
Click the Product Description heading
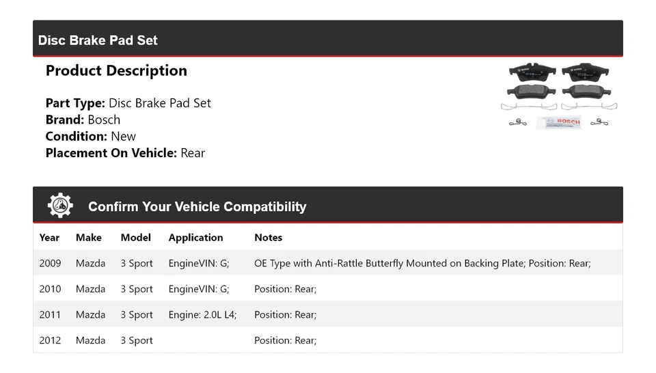(116, 71)
